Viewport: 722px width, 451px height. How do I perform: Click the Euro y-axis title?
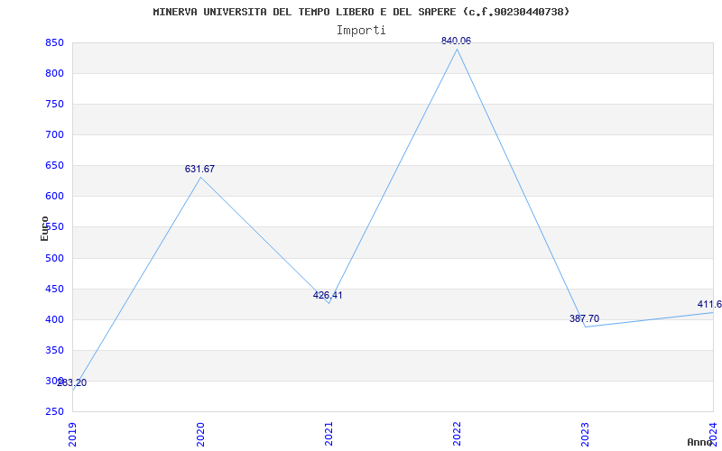click(44, 228)
